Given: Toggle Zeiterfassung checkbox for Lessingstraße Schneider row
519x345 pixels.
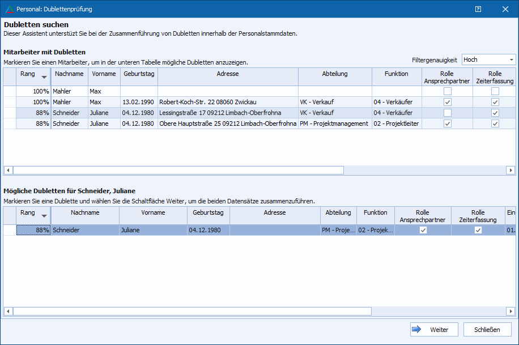Looking at the screenshot, I should click(495, 113).
